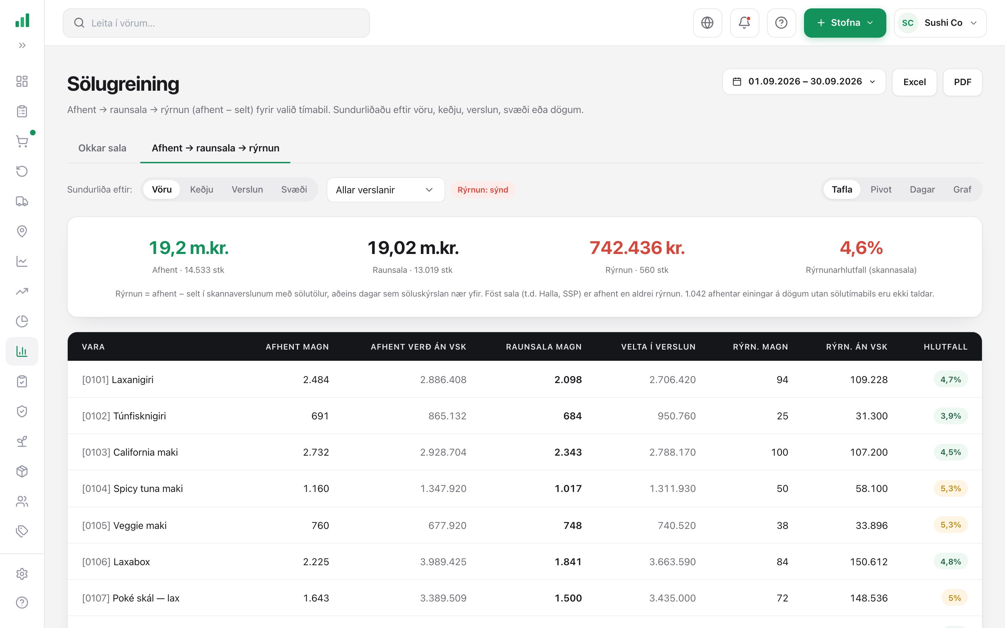The height and width of the screenshot is (628, 1005).
Task: Expand the sidebar with double-chevron icon
Action: point(22,45)
